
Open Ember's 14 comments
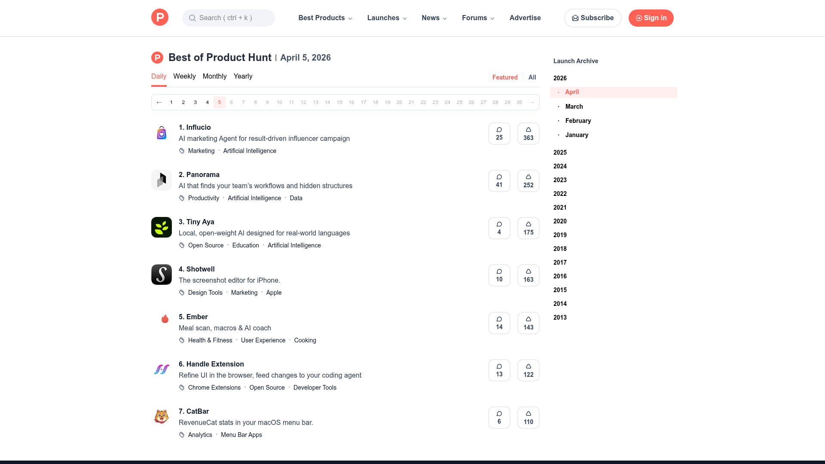499,323
